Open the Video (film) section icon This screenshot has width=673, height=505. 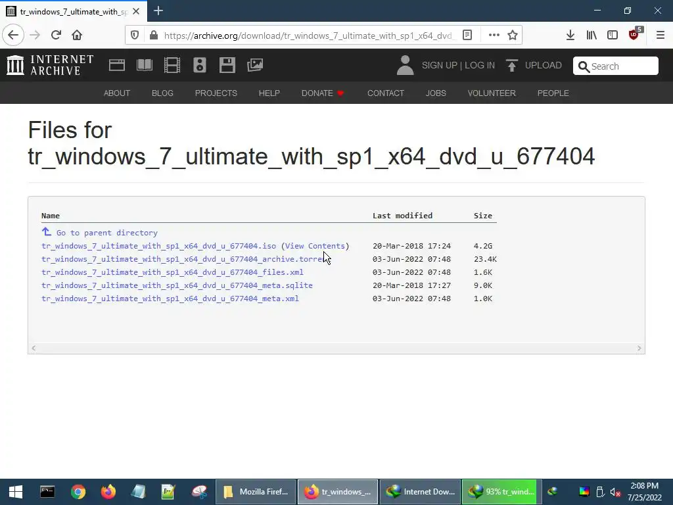click(x=172, y=65)
